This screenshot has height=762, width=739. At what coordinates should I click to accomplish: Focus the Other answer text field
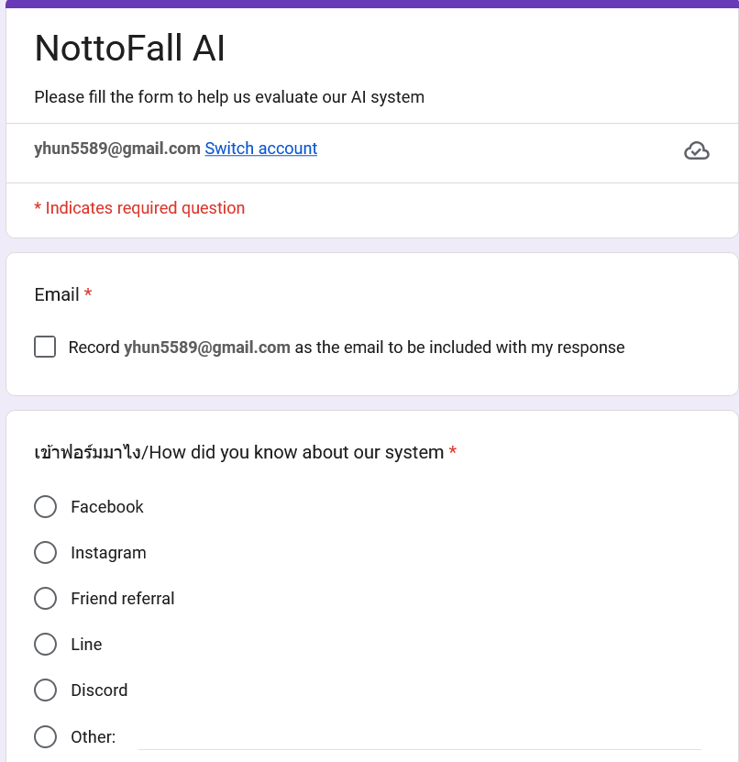point(420,738)
